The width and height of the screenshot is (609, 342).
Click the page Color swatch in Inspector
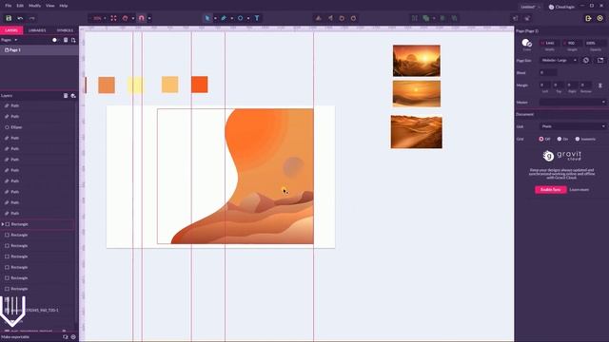526,43
